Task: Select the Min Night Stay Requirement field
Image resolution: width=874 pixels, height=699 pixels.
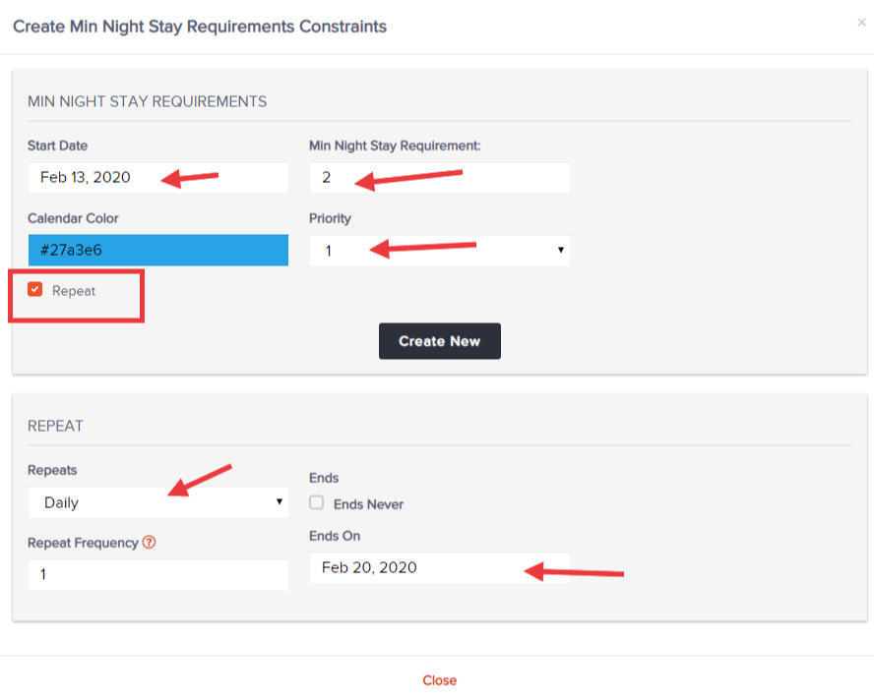Action: [x=439, y=178]
